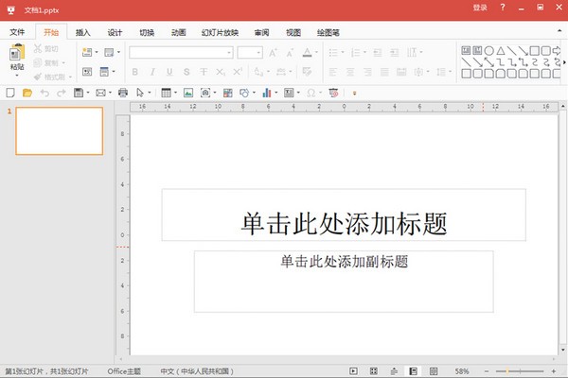Image resolution: width=568 pixels, height=378 pixels.
Task: Click the new blank document icon
Action: pyautogui.click(x=10, y=93)
